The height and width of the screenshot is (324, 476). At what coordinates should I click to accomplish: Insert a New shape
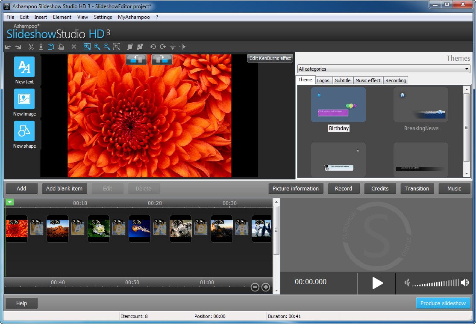click(x=24, y=131)
